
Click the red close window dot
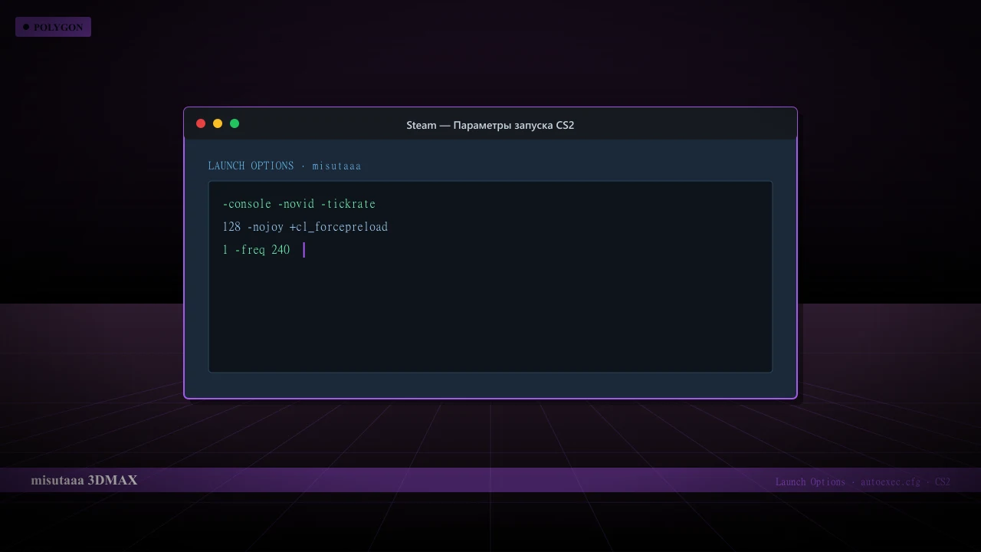[x=201, y=123]
